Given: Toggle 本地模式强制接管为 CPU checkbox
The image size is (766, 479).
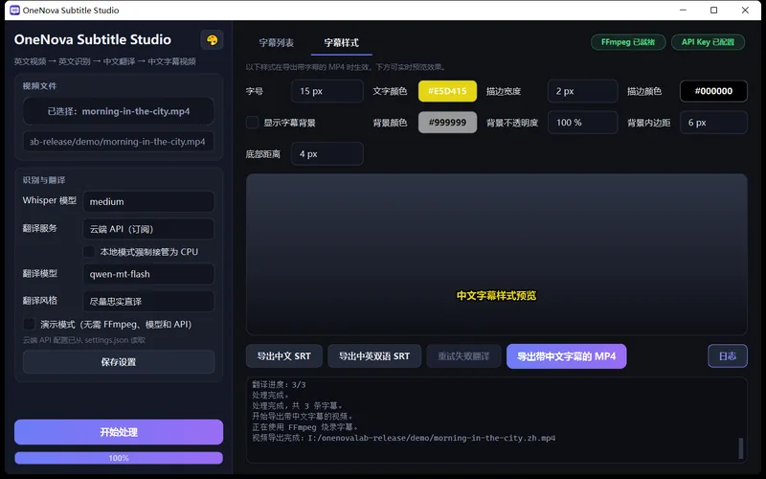Looking at the screenshot, I should [x=88, y=252].
